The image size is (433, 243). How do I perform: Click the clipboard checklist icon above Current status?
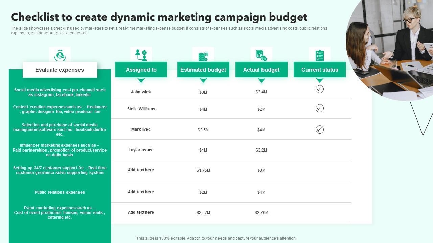coord(320,55)
